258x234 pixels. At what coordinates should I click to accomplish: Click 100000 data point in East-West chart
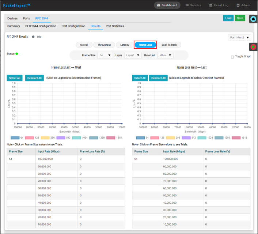tap(18, 124)
